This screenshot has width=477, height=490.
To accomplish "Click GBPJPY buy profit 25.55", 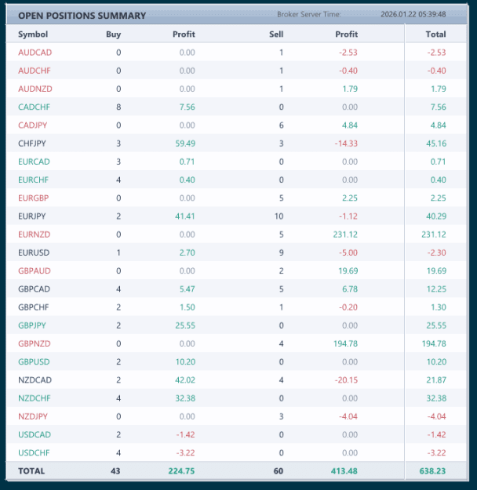I will (185, 325).
